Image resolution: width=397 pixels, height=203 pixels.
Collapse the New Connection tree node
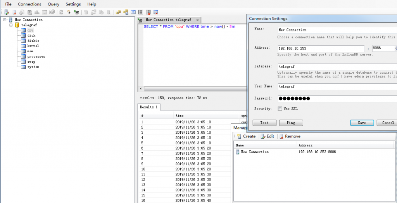5,20
